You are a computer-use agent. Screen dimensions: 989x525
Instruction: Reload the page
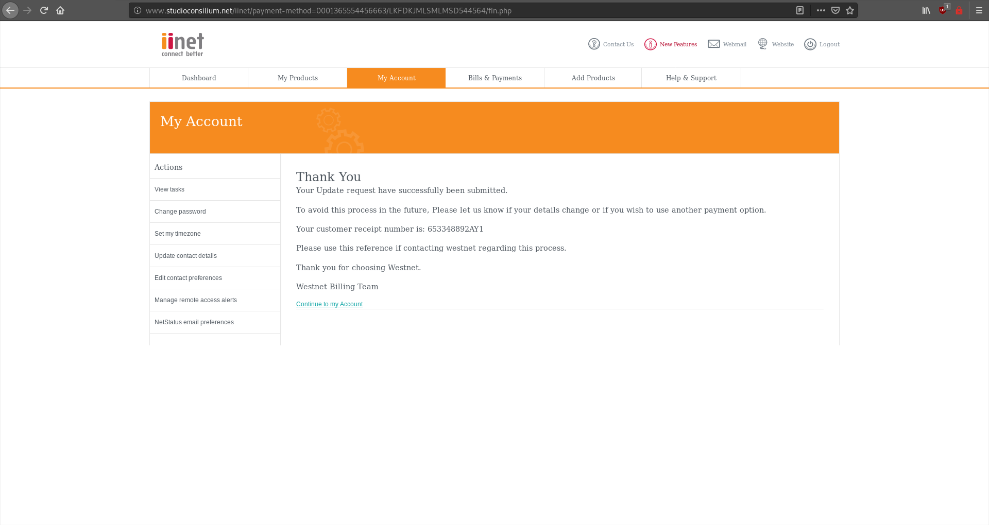tap(44, 10)
